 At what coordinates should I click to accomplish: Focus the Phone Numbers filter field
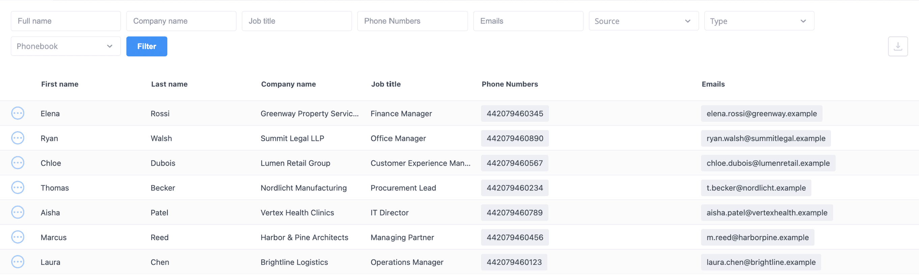pyautogui.click(x=412, y=21)
